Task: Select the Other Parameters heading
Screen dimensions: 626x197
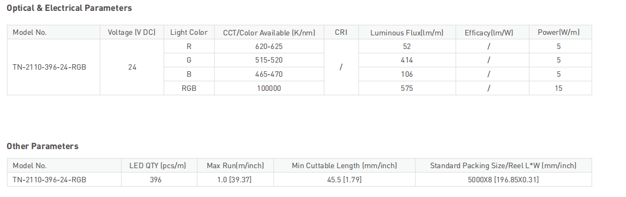Action: coord(43,146)
